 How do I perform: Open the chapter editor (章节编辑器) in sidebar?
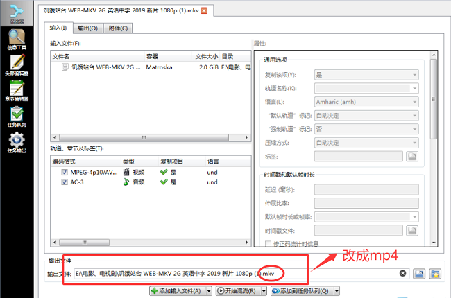[17, 91]
